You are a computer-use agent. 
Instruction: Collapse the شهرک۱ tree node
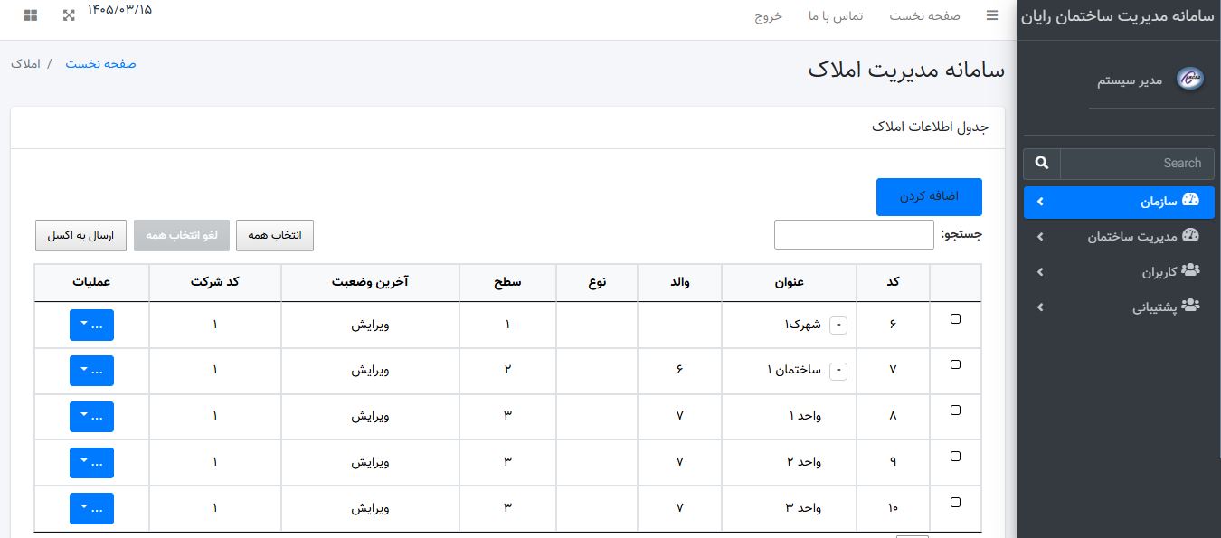coord(838,325)
